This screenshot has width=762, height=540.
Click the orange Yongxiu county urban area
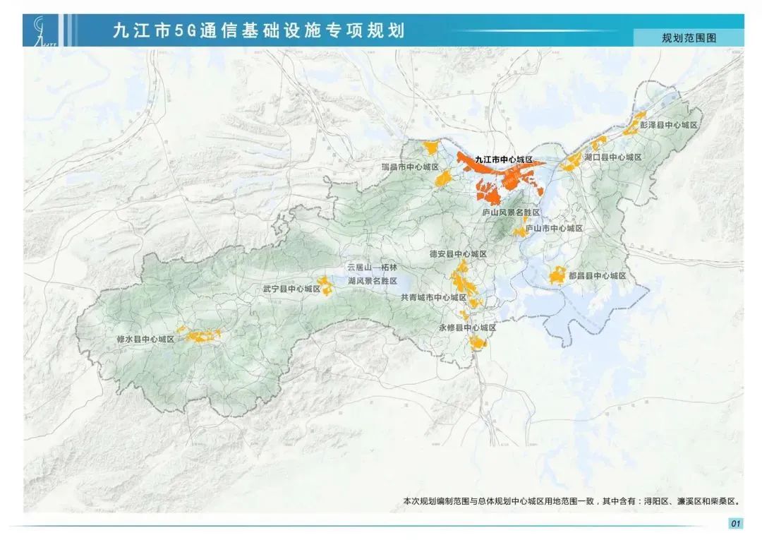[478, 343]
